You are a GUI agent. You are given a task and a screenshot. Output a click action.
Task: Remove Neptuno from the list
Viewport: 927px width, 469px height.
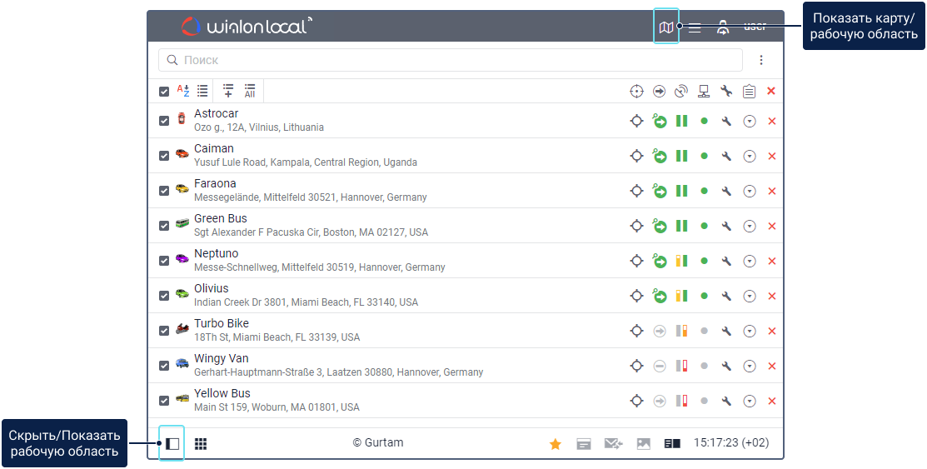coord(771,261)
